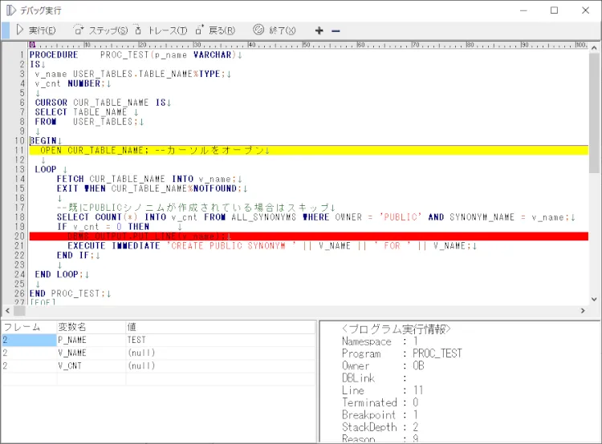The width and height of the screenshot is (602, 444).
Task: Click the horizontal scroll left arrow
Action: point(7,311)
